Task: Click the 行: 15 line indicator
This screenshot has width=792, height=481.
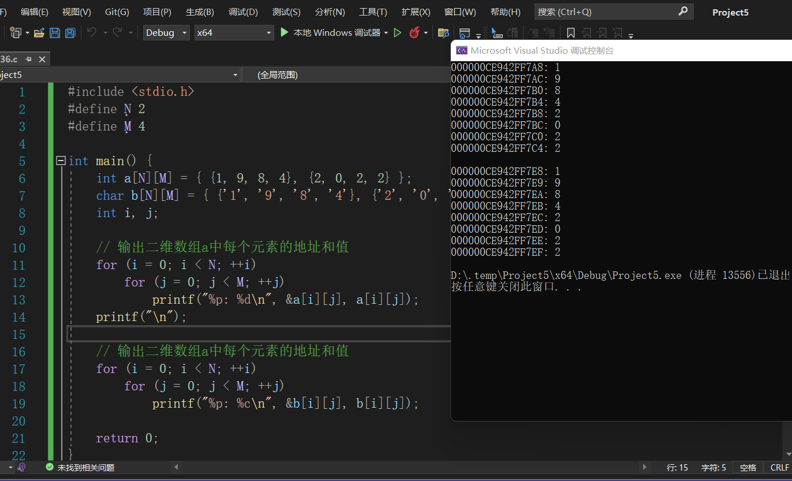Action: [x=678, y=468]
